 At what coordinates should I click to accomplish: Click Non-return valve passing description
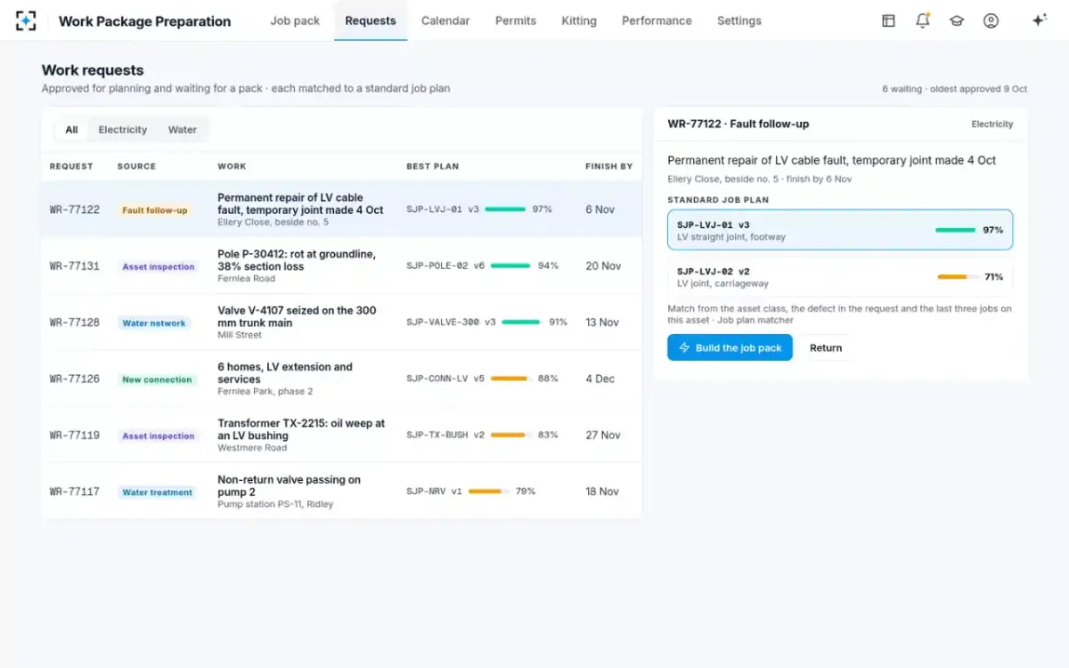tap(289, 485)
